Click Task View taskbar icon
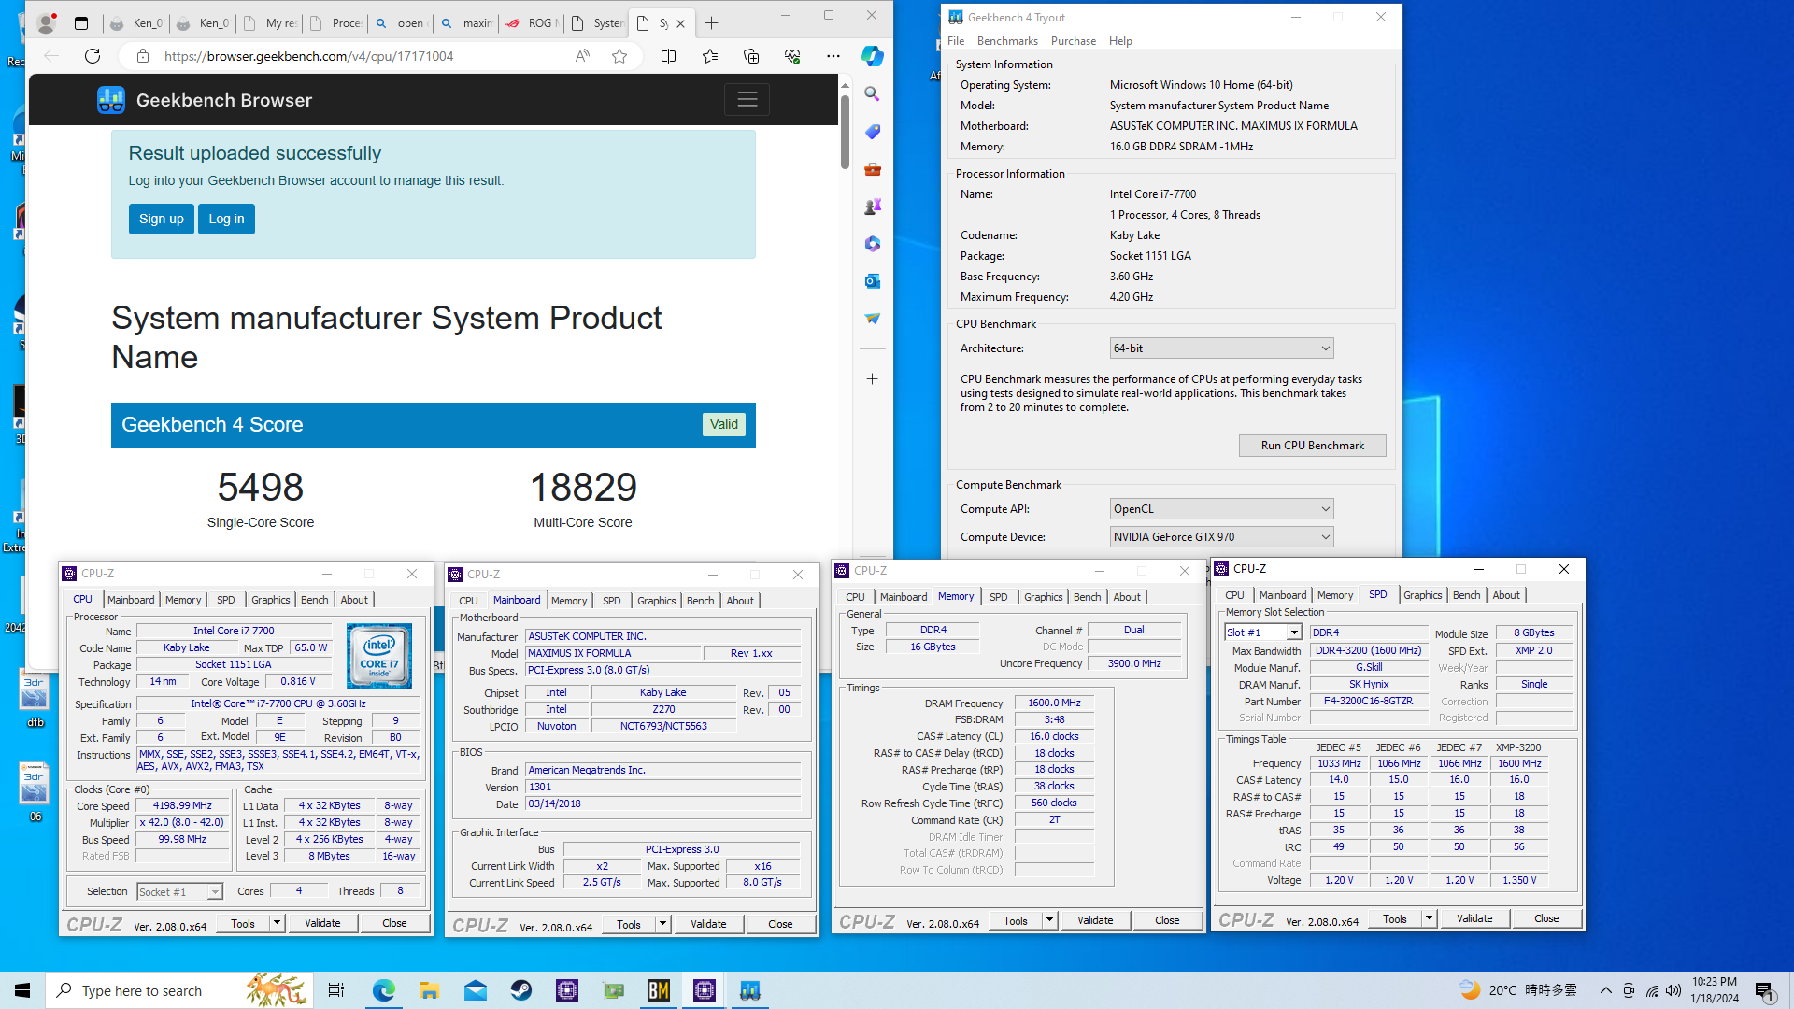The height and width of the screenshot is (1009, 1794). [335, 990]
